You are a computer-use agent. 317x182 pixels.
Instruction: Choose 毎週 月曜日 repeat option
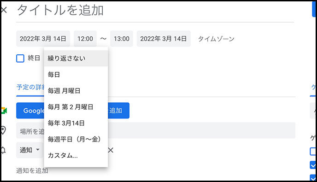[76, 91]
